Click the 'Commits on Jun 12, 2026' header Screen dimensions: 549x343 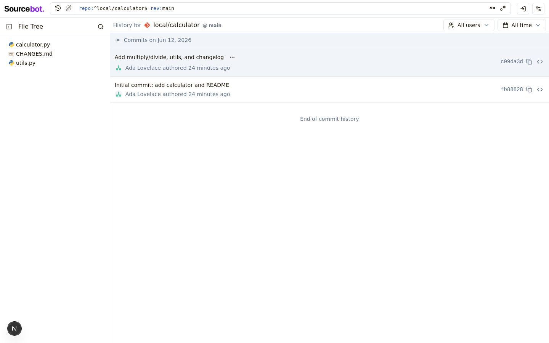point(157,40)
